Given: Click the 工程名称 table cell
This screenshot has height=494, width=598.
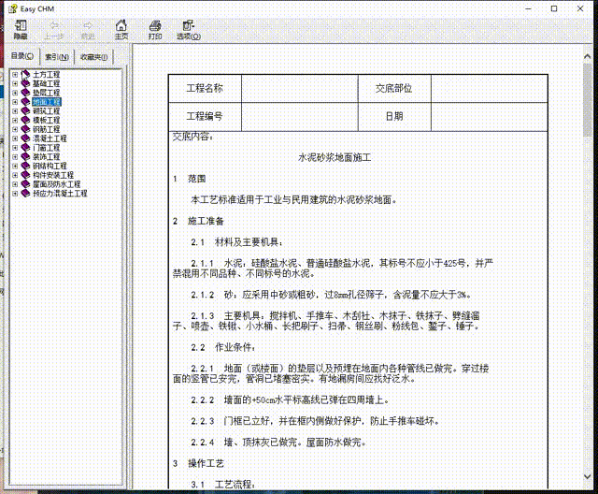Looking at the screenshot, I should [x=205, y=88].
